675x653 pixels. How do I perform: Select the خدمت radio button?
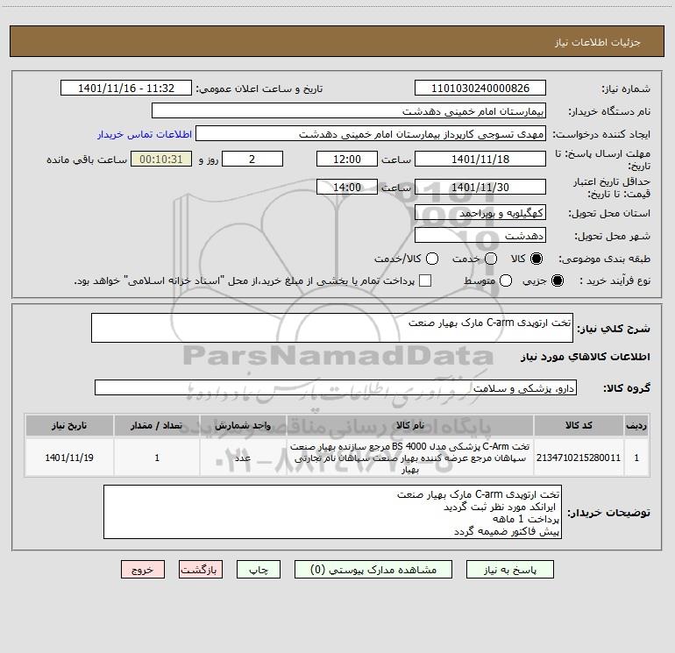pos(491,259)
